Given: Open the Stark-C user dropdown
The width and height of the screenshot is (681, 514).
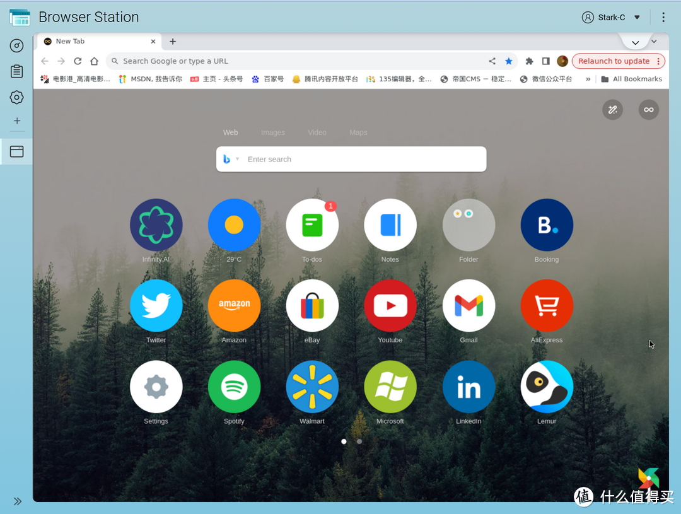Looking at the screenshot, I should click(x=611, y=18).
